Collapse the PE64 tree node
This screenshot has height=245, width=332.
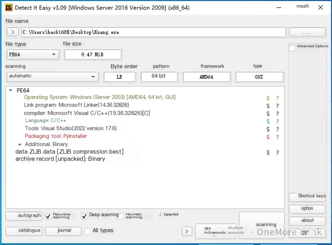click(x=11, y=91)
